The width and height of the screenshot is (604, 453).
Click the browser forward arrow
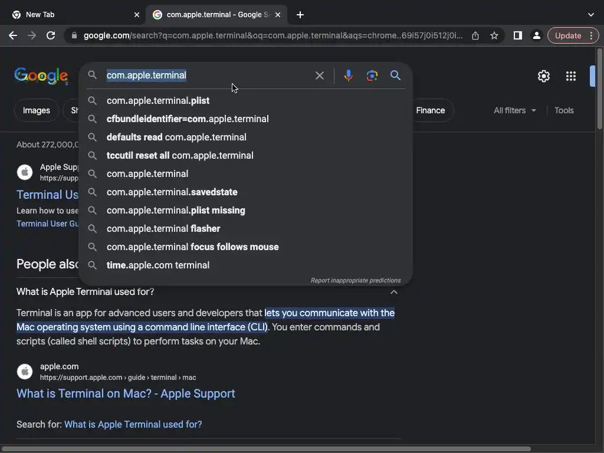pos(32,35)
